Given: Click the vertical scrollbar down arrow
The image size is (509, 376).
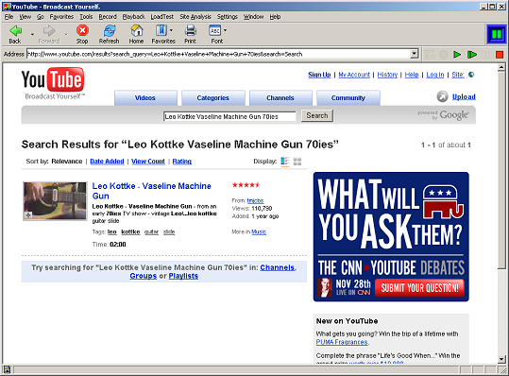Looking at the screenshot, I should pyautogui.click(x=501, y=359).
